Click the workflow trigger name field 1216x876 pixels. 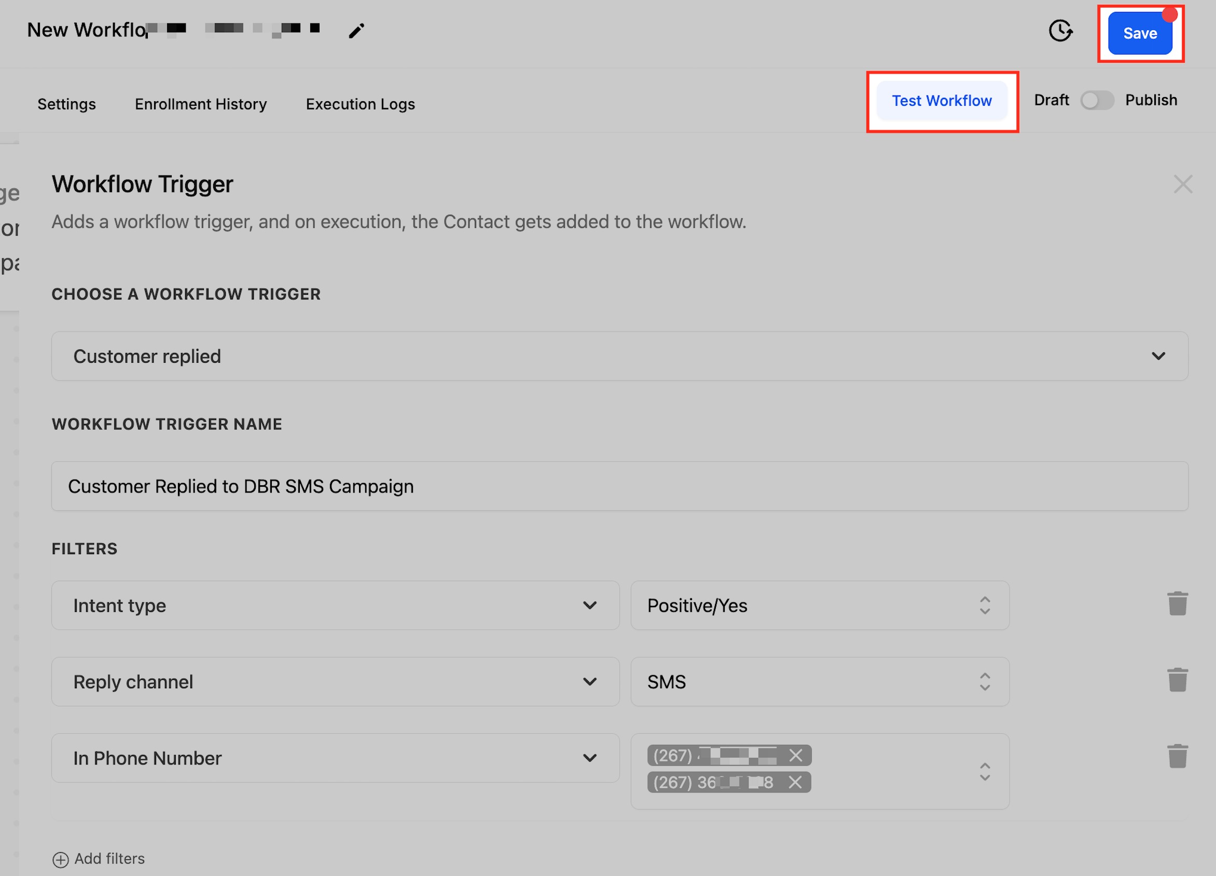[x=619, y=486]
